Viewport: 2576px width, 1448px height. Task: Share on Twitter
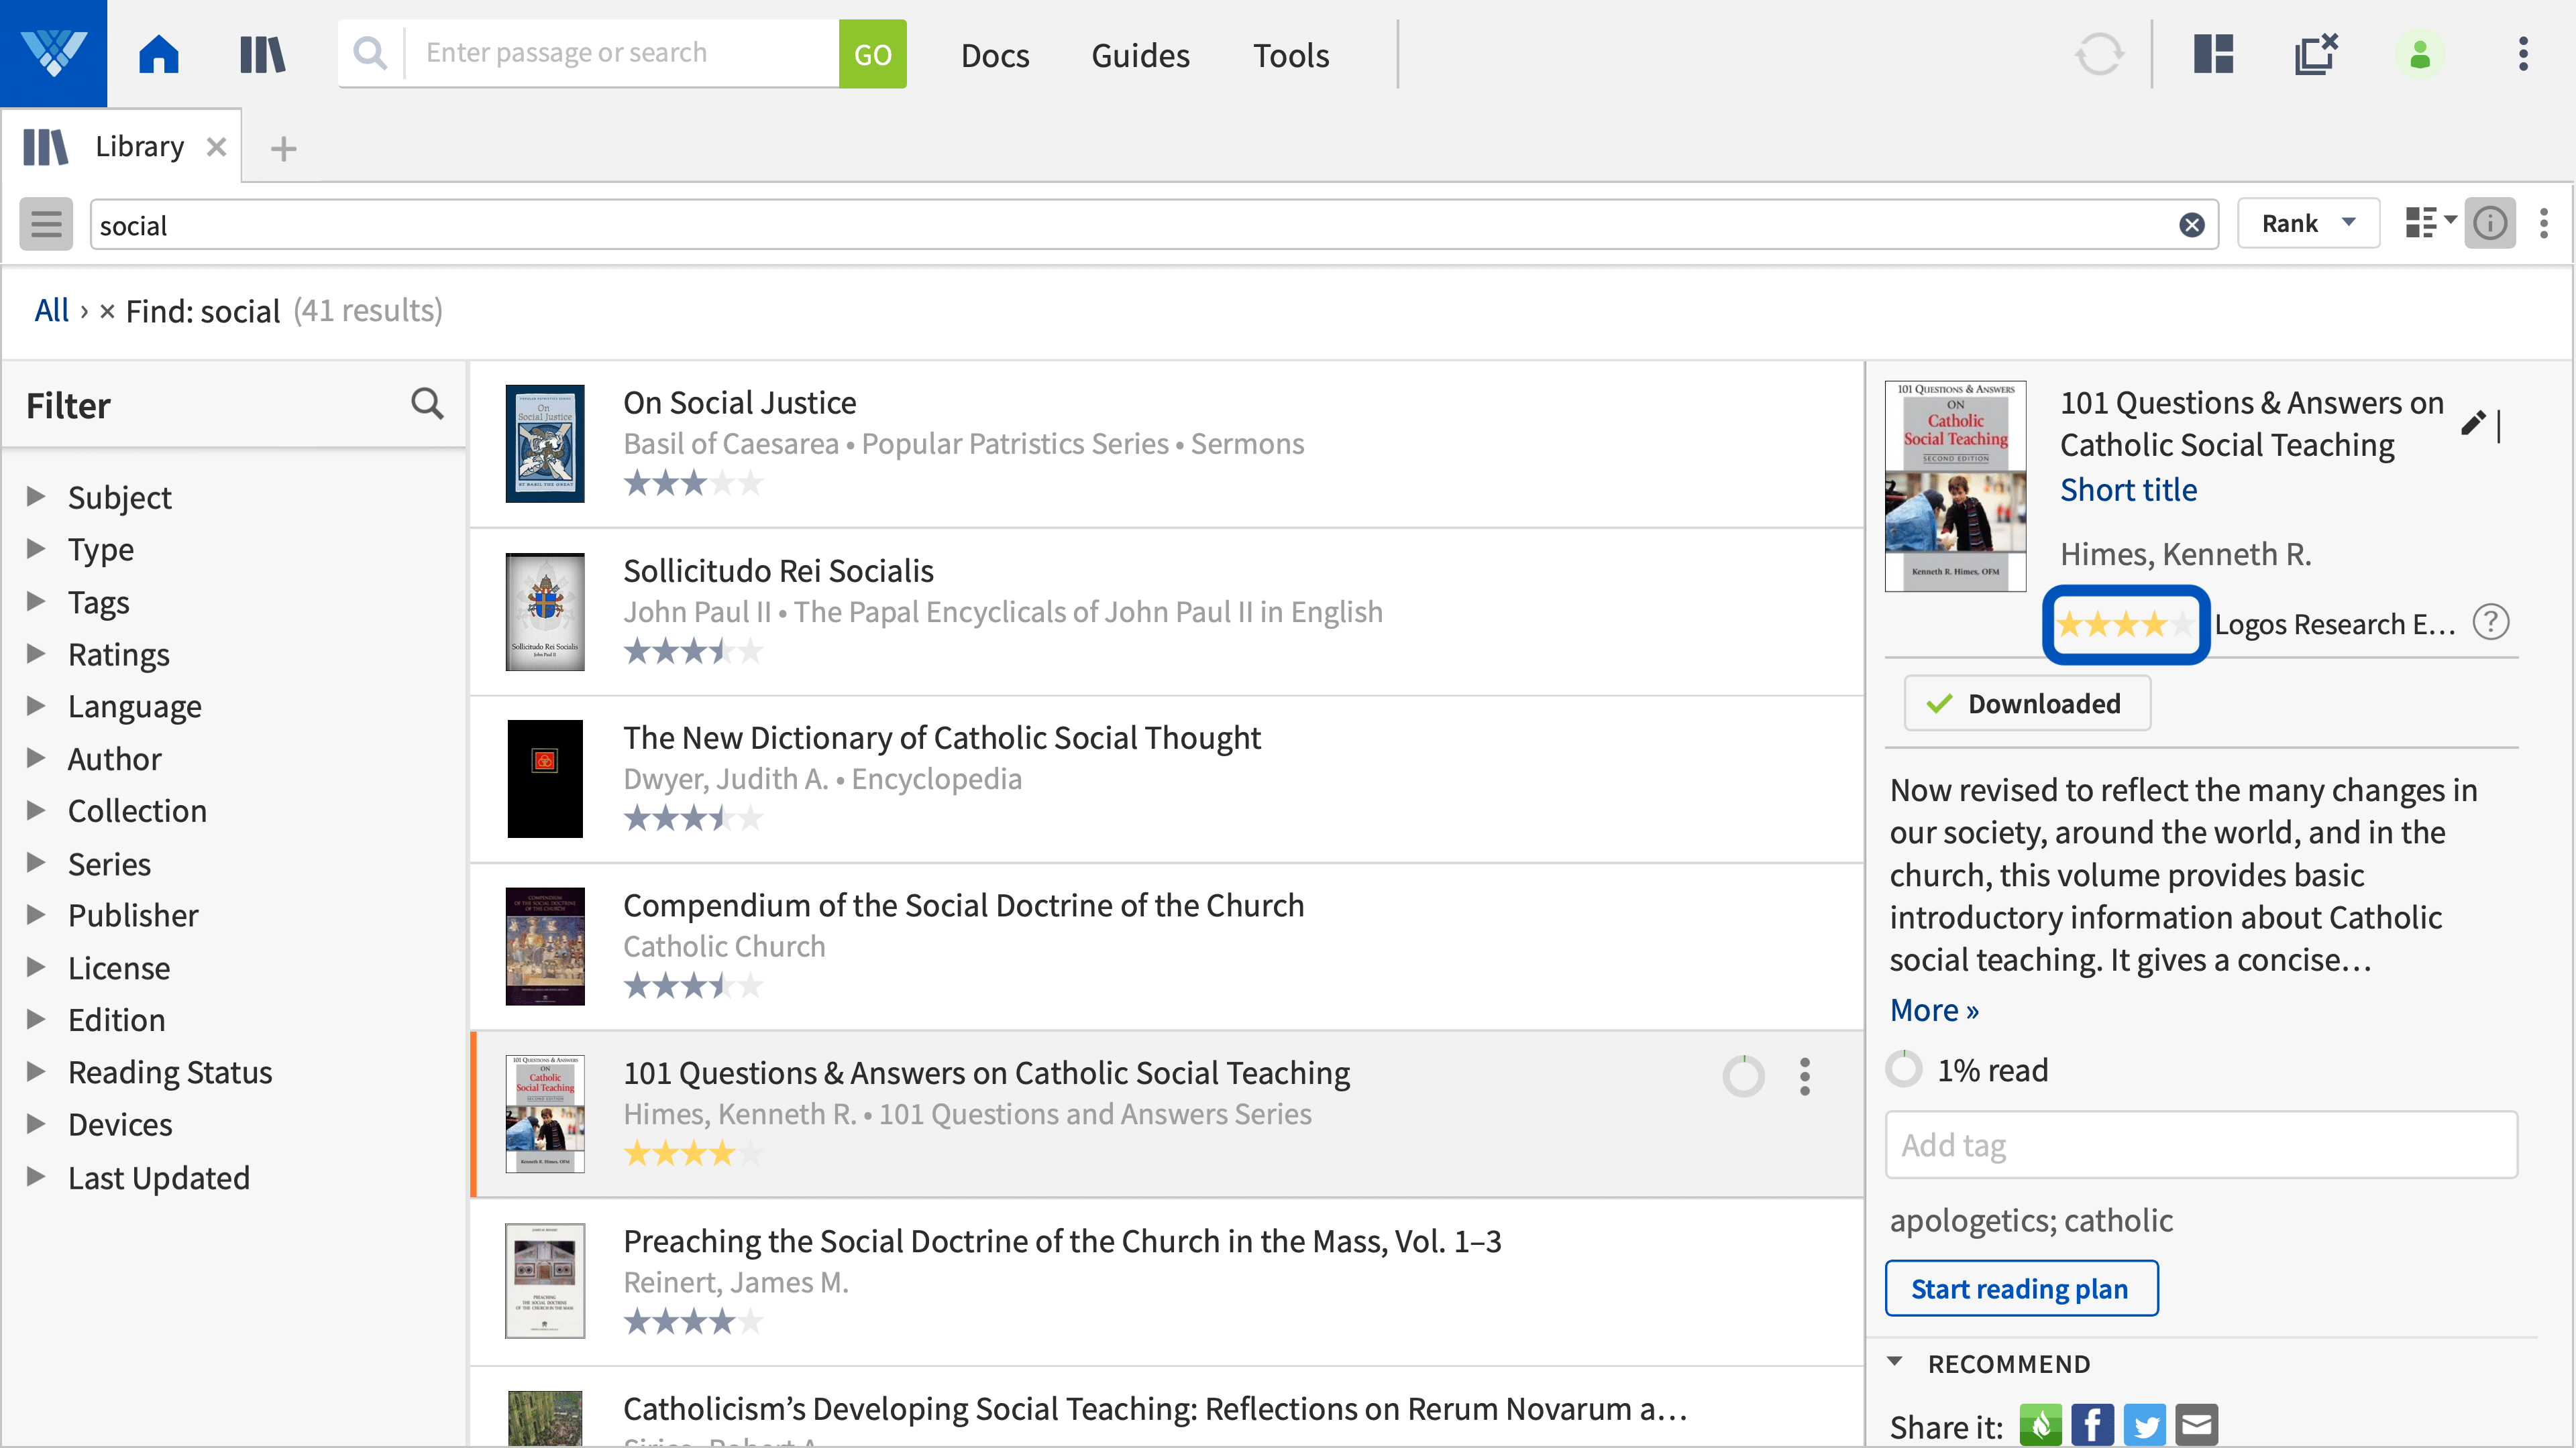(2144, 1425)
